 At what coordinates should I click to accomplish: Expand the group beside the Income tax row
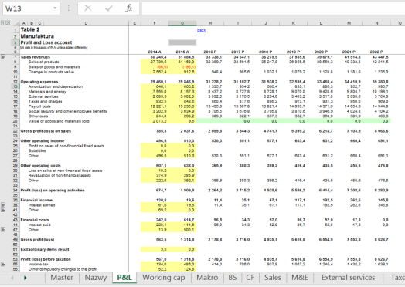pos(3,264)
